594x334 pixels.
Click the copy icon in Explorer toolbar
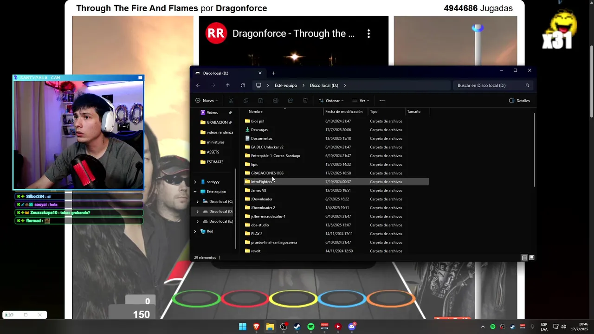246,101
